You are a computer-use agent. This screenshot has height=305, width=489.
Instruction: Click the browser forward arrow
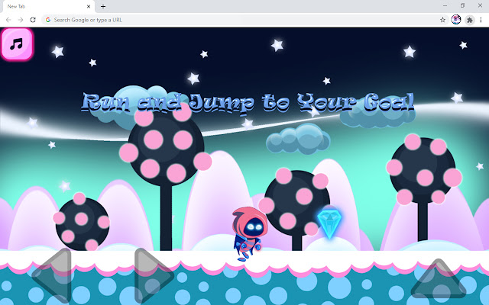21,20
